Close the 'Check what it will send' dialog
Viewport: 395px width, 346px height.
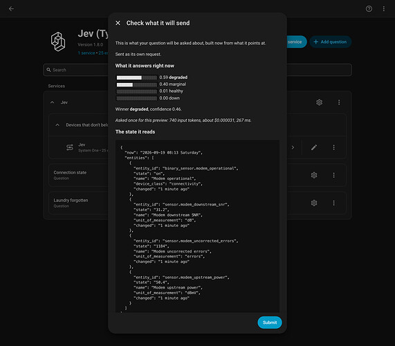point(118,23)
